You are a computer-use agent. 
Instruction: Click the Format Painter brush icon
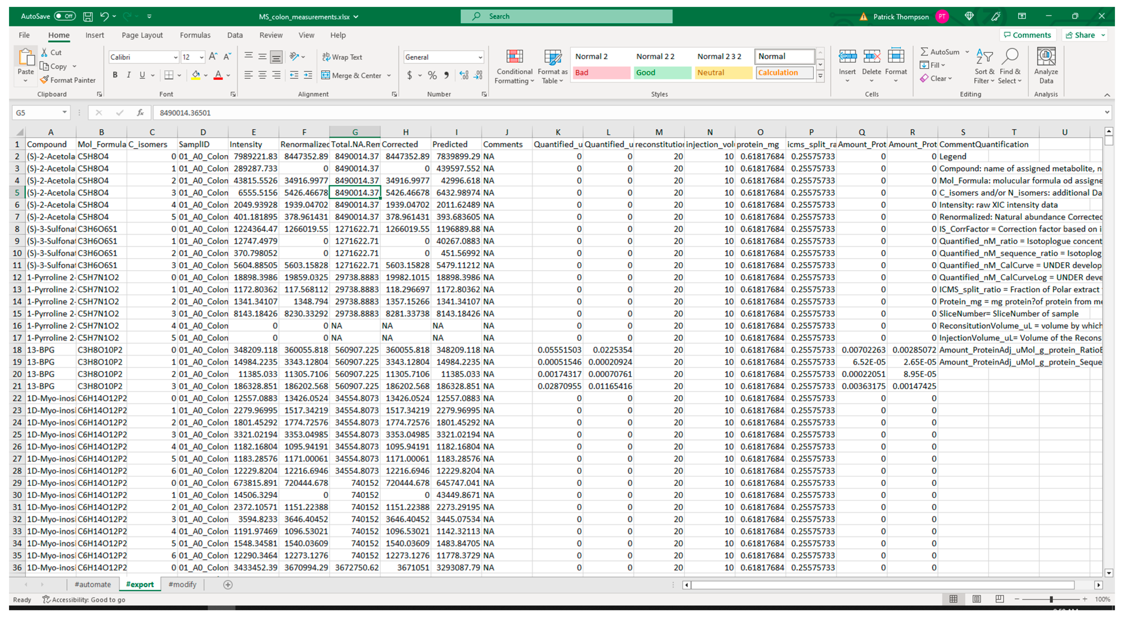44,80
